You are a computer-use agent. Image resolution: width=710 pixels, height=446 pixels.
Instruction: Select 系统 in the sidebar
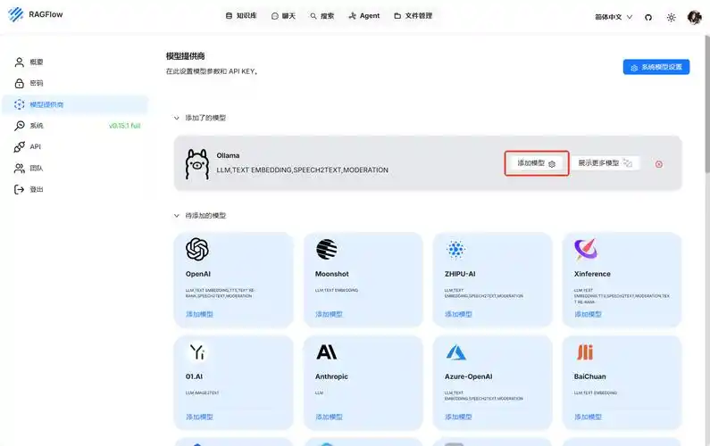pyautogui.click(x=75, y=126)
